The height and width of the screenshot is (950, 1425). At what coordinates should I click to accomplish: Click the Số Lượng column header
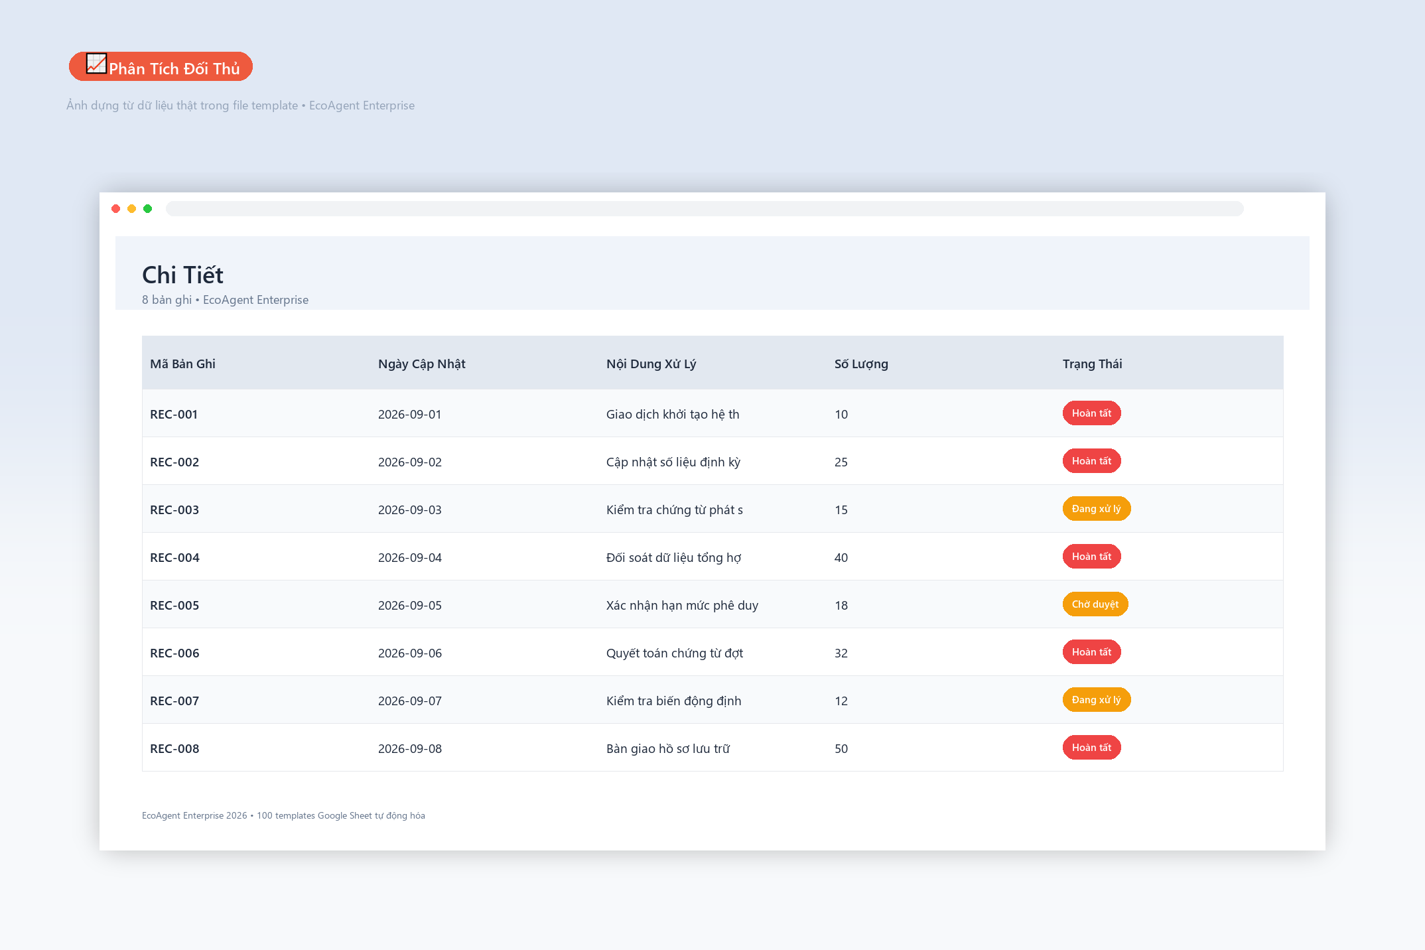click(861, 364)
